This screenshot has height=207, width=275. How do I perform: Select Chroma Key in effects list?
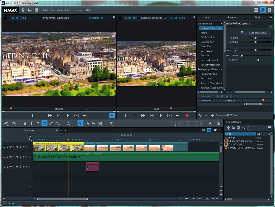pyautogui.click(x=207, y=42)
